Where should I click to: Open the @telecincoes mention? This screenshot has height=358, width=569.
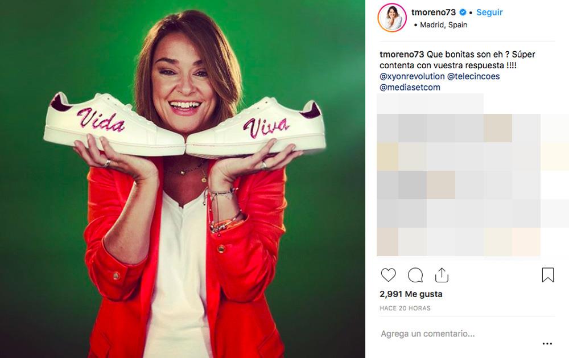click(x=473, y=76)
